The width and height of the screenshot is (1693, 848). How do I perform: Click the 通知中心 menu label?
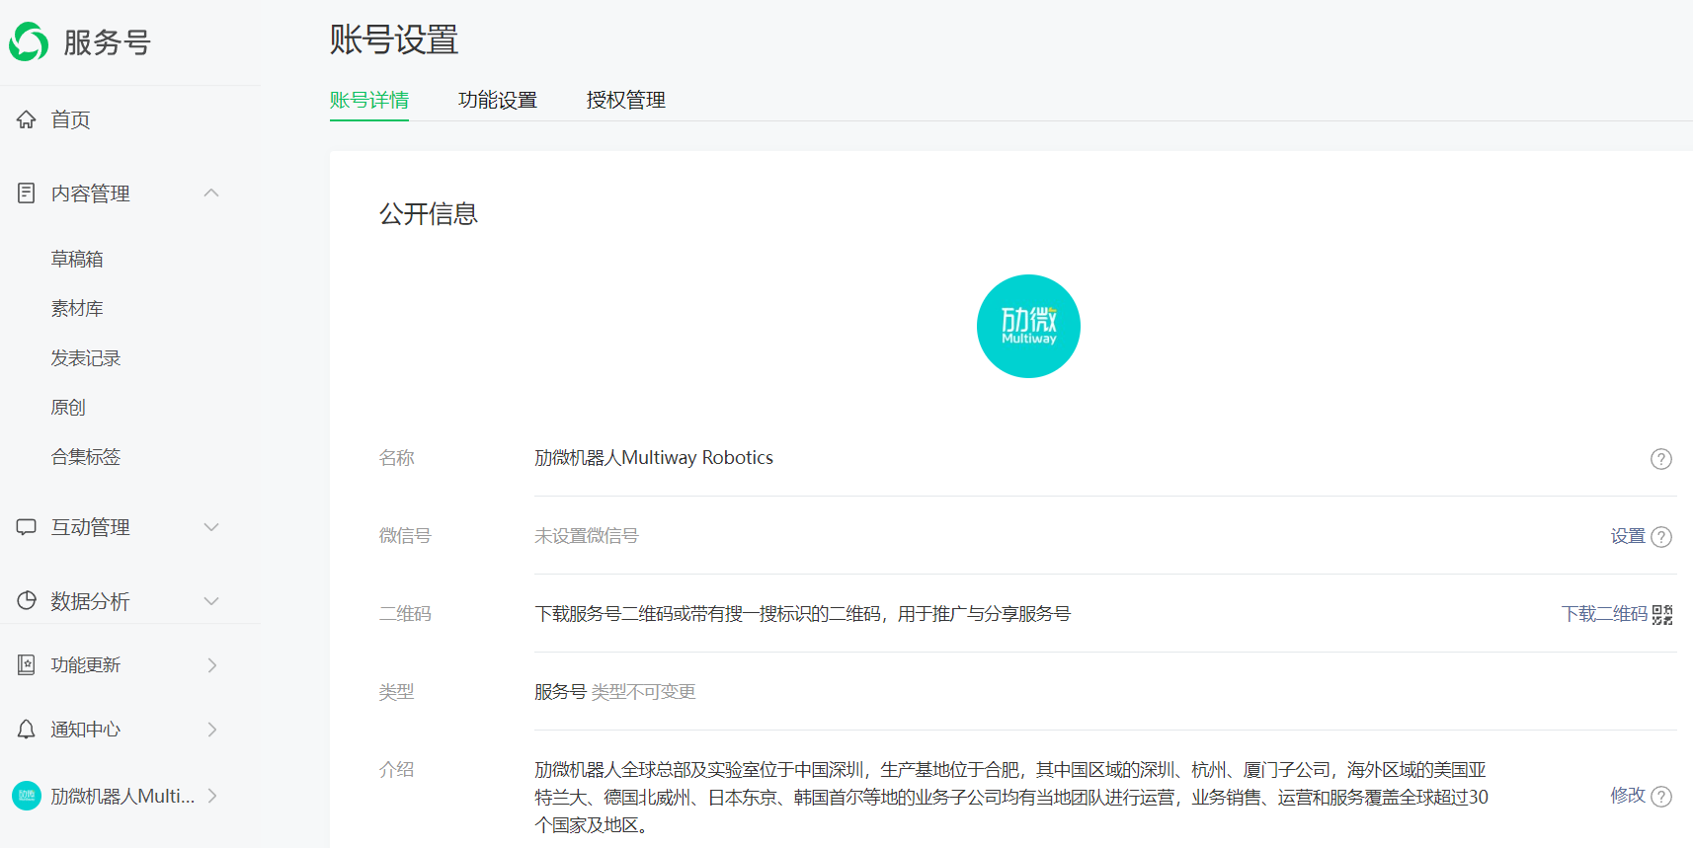86,730
